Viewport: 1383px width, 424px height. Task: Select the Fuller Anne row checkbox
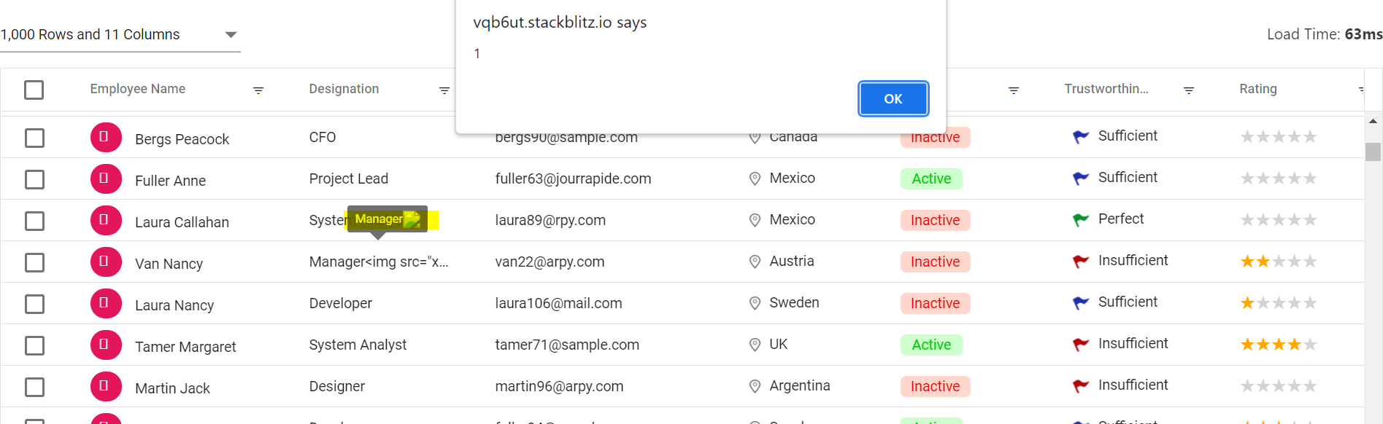click(x=34, y=179)
